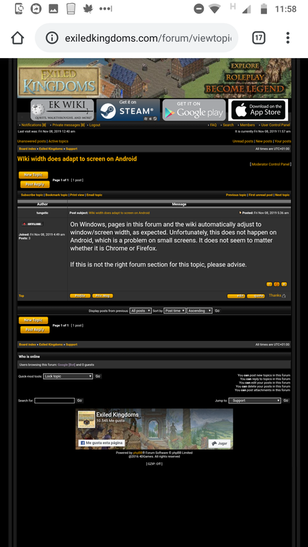308x547 pixels.
Task: Open the tab switcher showing 17 tabs
Action: pos(259,38)
